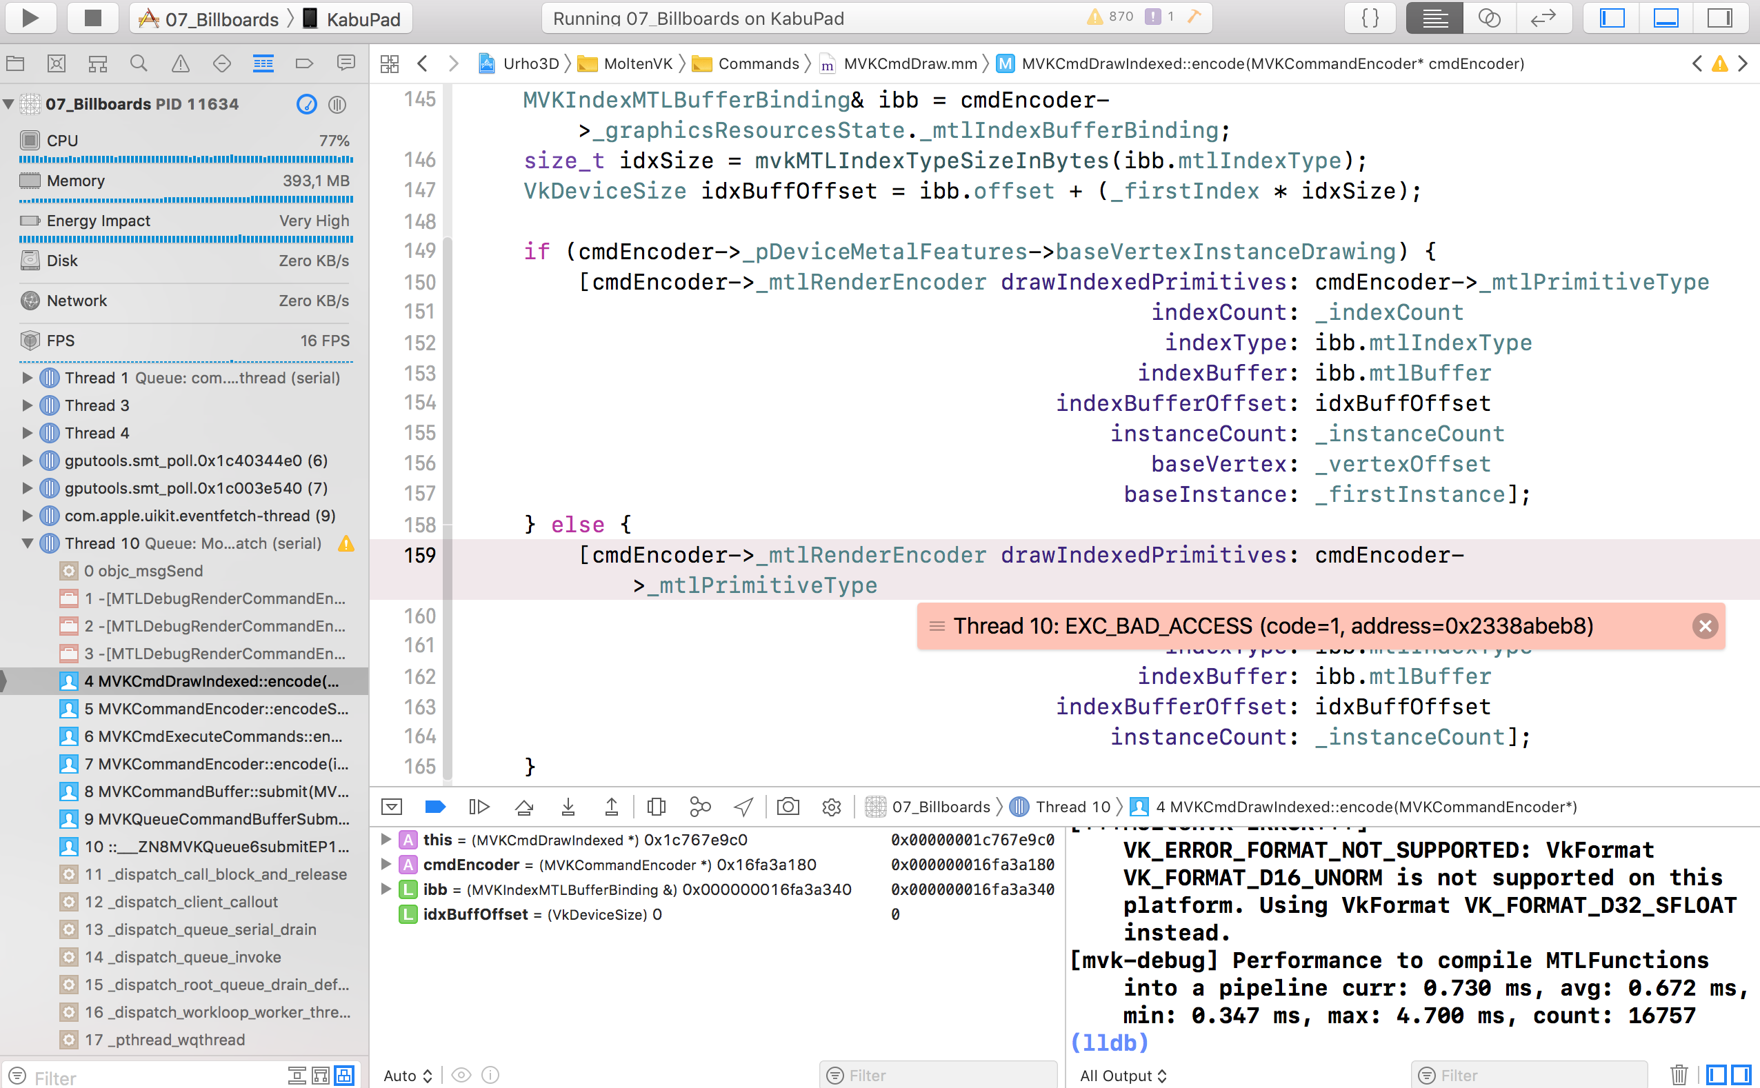1760x1088 pixels.
Task: Open the Debug View Hierarchy button
Action: tap(657, 807)
